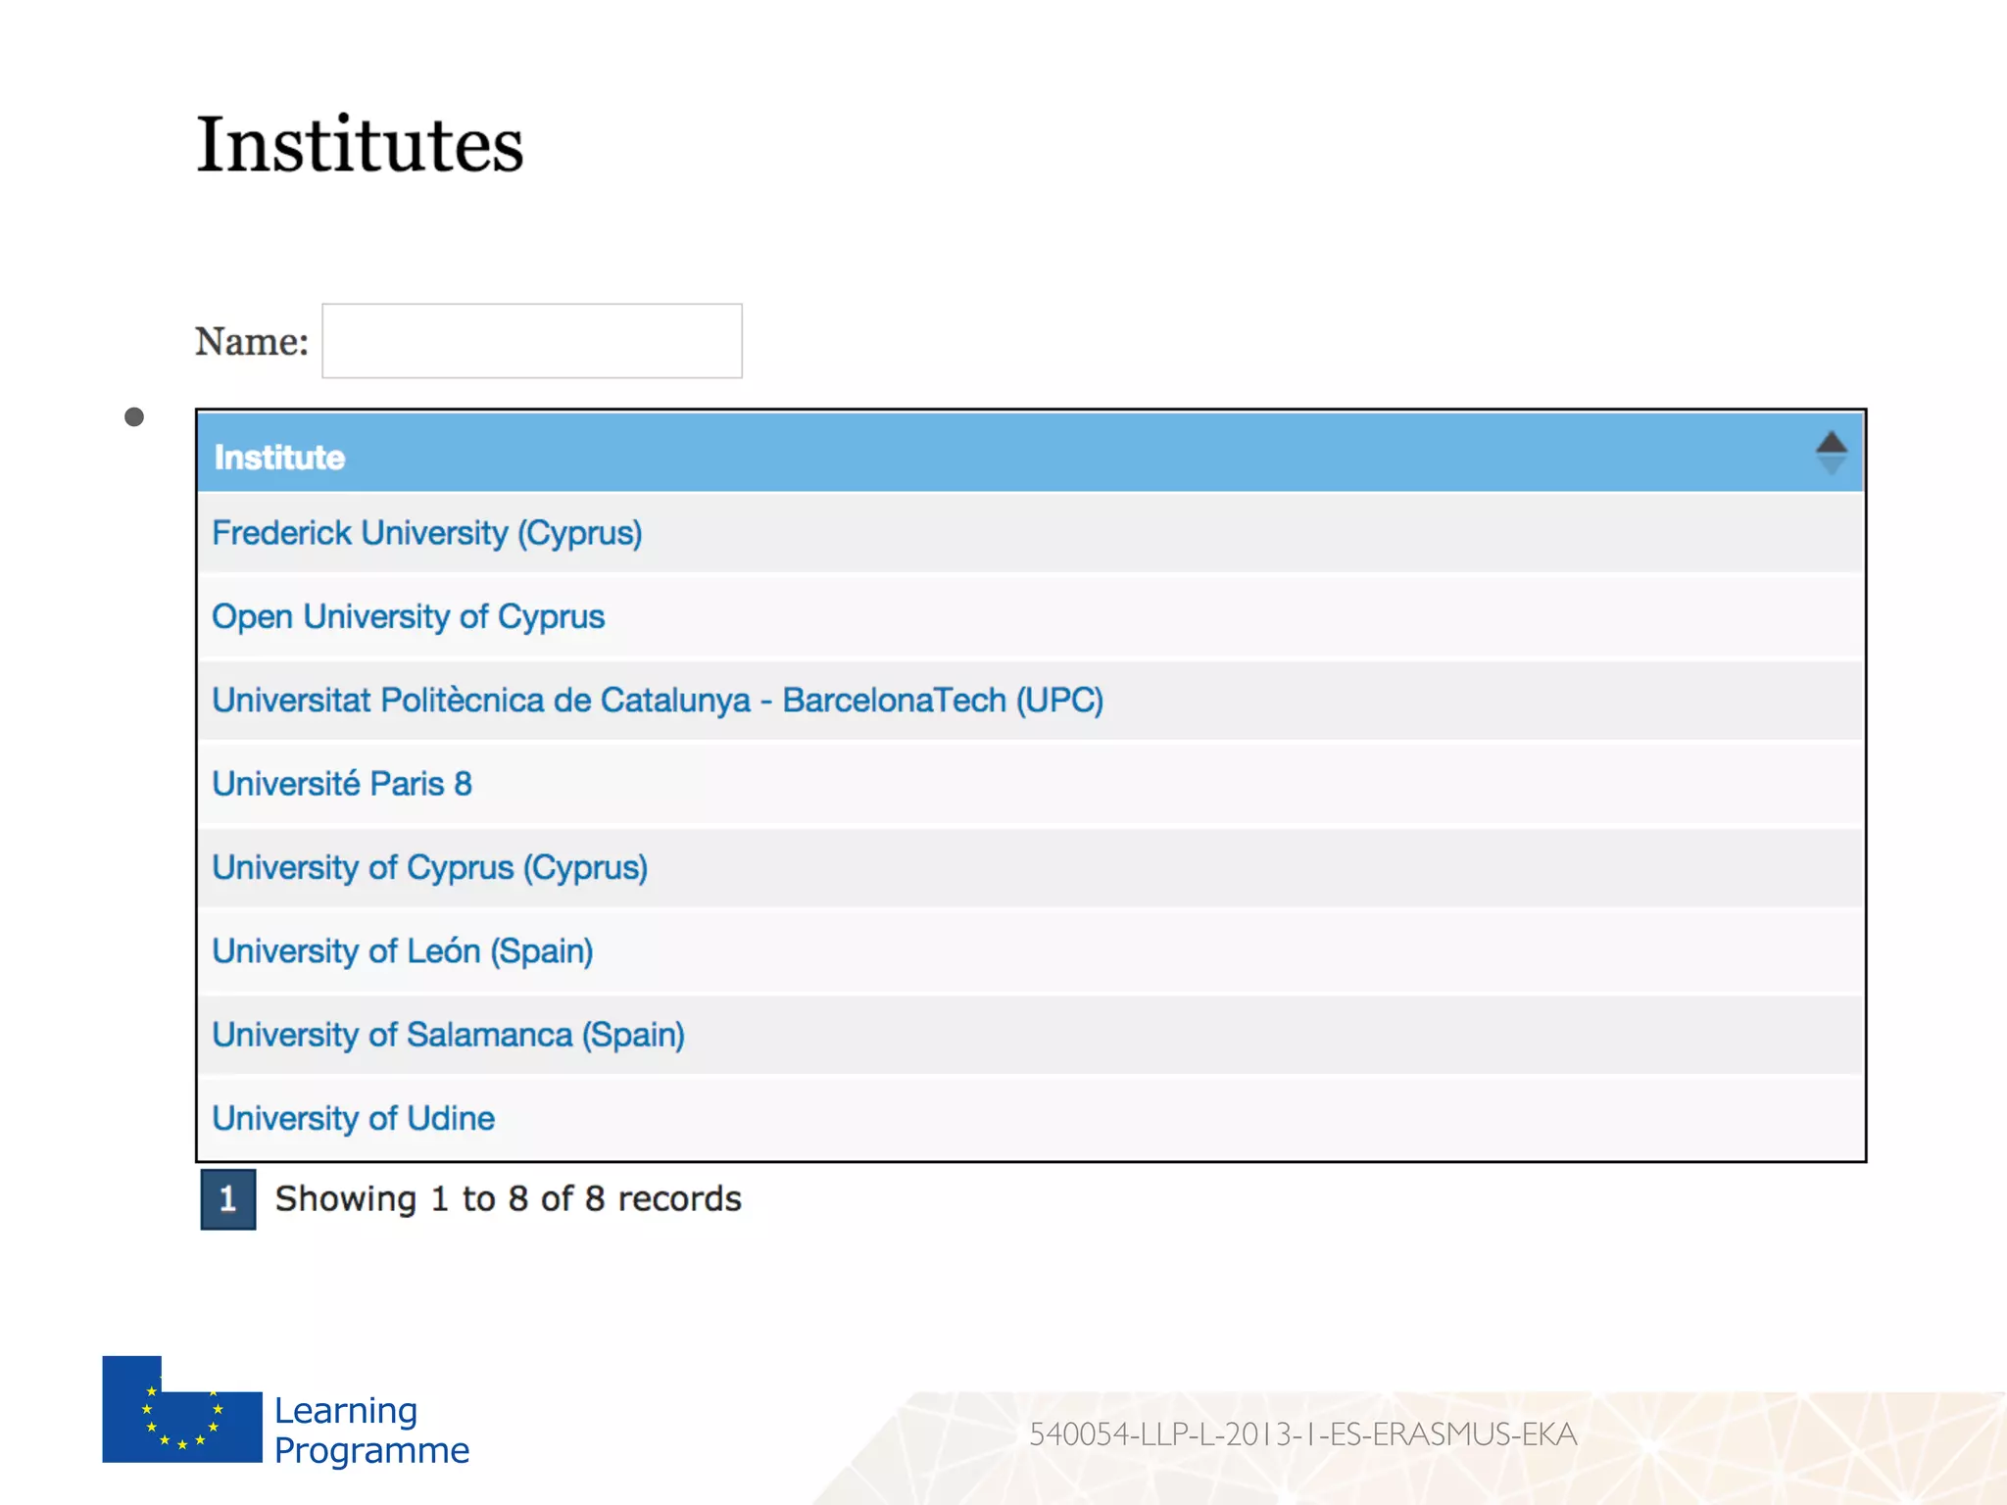Click the Institutes heading
The height and width of the screenshot is (1505, 2007).
coord(360,144)
